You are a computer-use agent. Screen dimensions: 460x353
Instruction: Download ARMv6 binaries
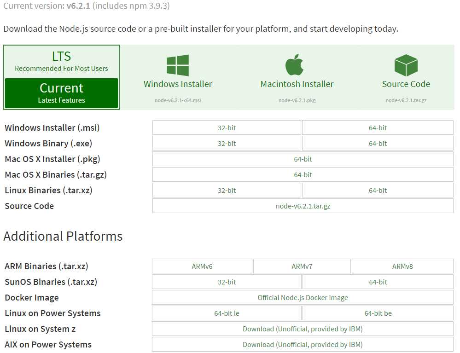[202, 266]
